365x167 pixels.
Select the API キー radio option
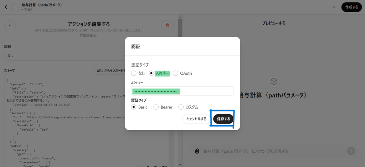[151, 73]
